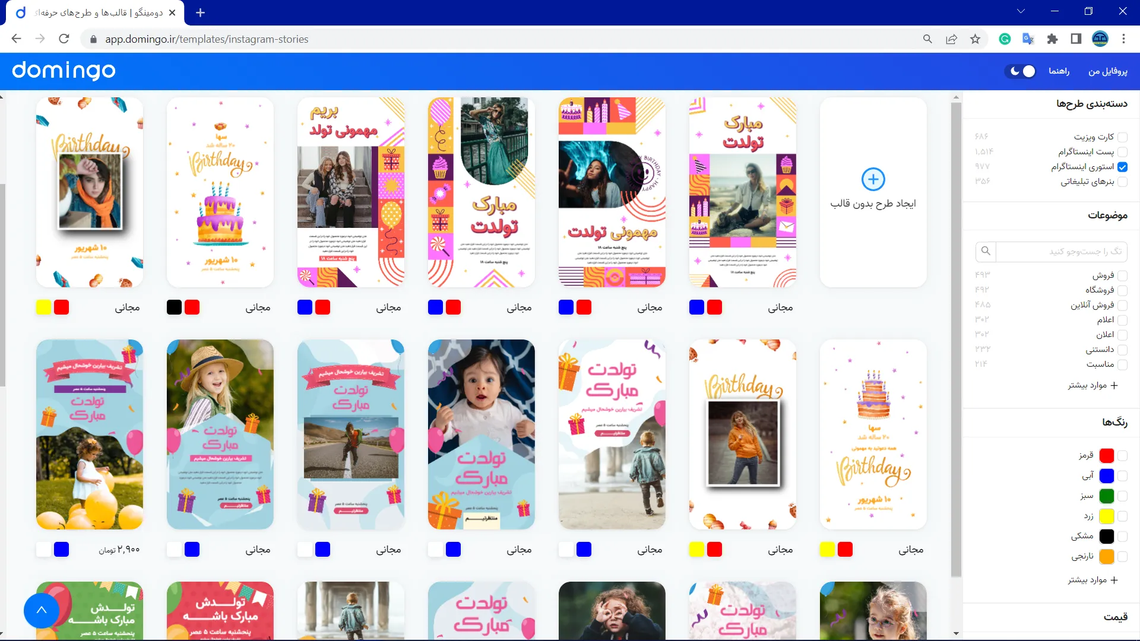This screenshot has width=1140, height=641.
Task: Open browser profile avatar
Action: [x=1100, y=39]
